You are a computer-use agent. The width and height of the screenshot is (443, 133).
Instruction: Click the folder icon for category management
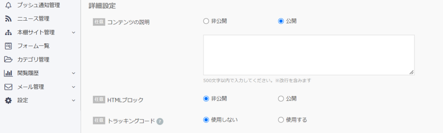point(8,60)
